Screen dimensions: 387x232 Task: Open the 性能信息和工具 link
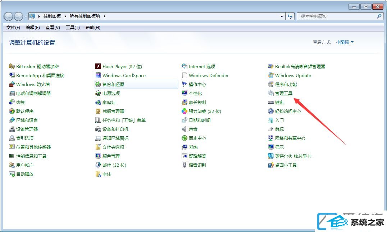(x=31, y=156)
